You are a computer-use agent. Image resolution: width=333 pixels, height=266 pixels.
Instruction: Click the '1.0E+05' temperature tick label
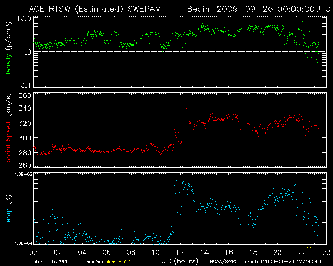(23, 174)
